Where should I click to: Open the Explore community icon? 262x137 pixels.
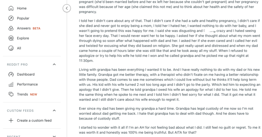coord(11,38)
